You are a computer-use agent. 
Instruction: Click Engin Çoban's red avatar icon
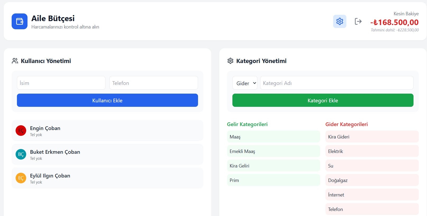point(21,131)
